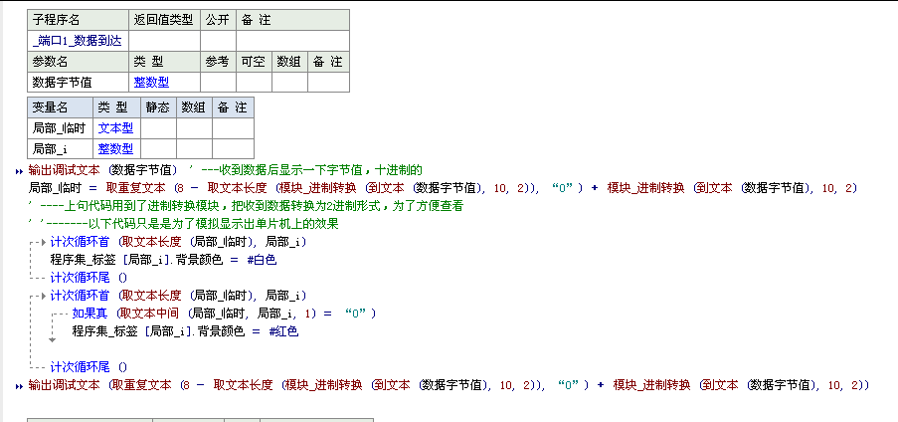This screenshot has height=422, width=898.
Task: Click the 返回值类型 cell under header
Action: (x=164, y=40)
